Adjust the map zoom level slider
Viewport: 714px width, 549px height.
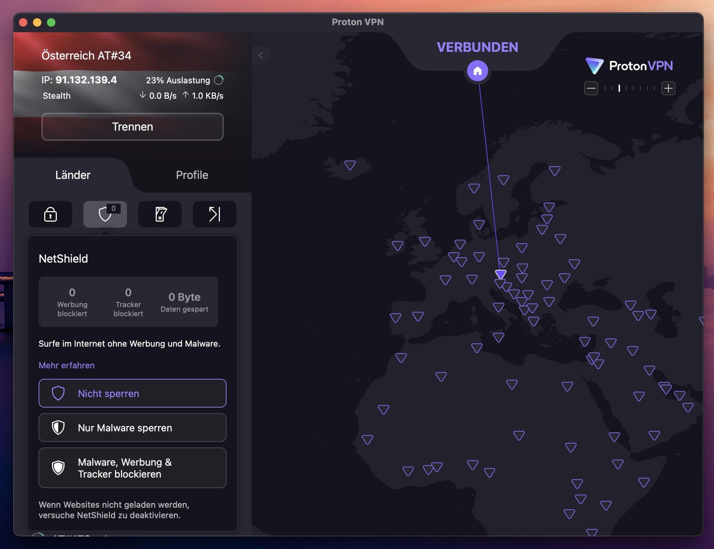tap(630, 88)
